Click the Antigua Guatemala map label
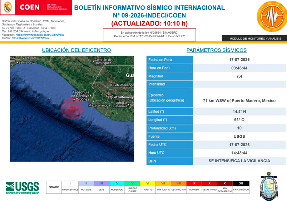 click(119, 104)
